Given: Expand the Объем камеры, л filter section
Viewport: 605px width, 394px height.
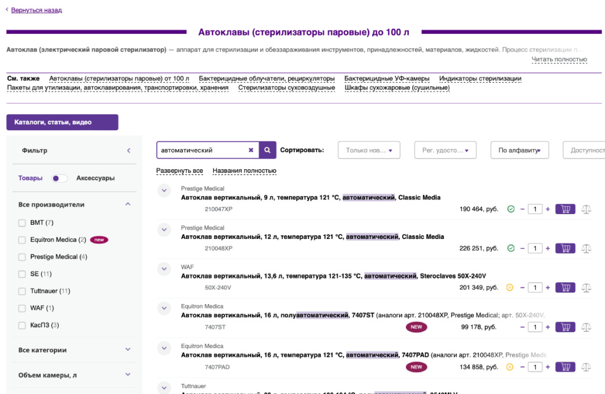Looking at the screenshot, I should point(128,374).
